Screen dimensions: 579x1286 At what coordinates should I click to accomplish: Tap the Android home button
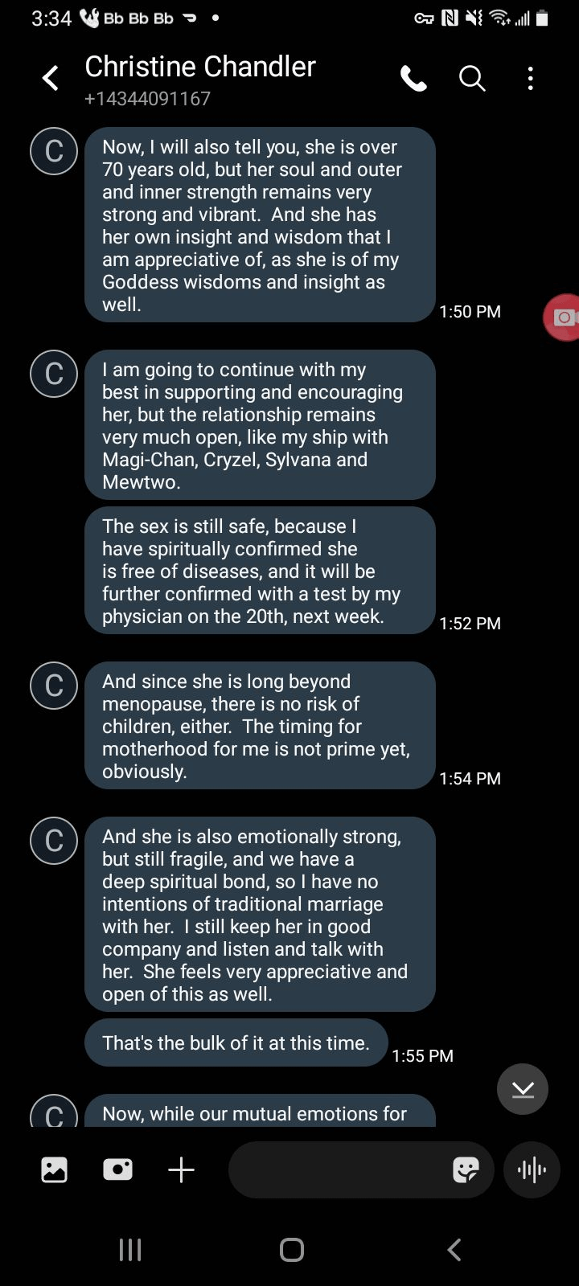click(291, 1250)
